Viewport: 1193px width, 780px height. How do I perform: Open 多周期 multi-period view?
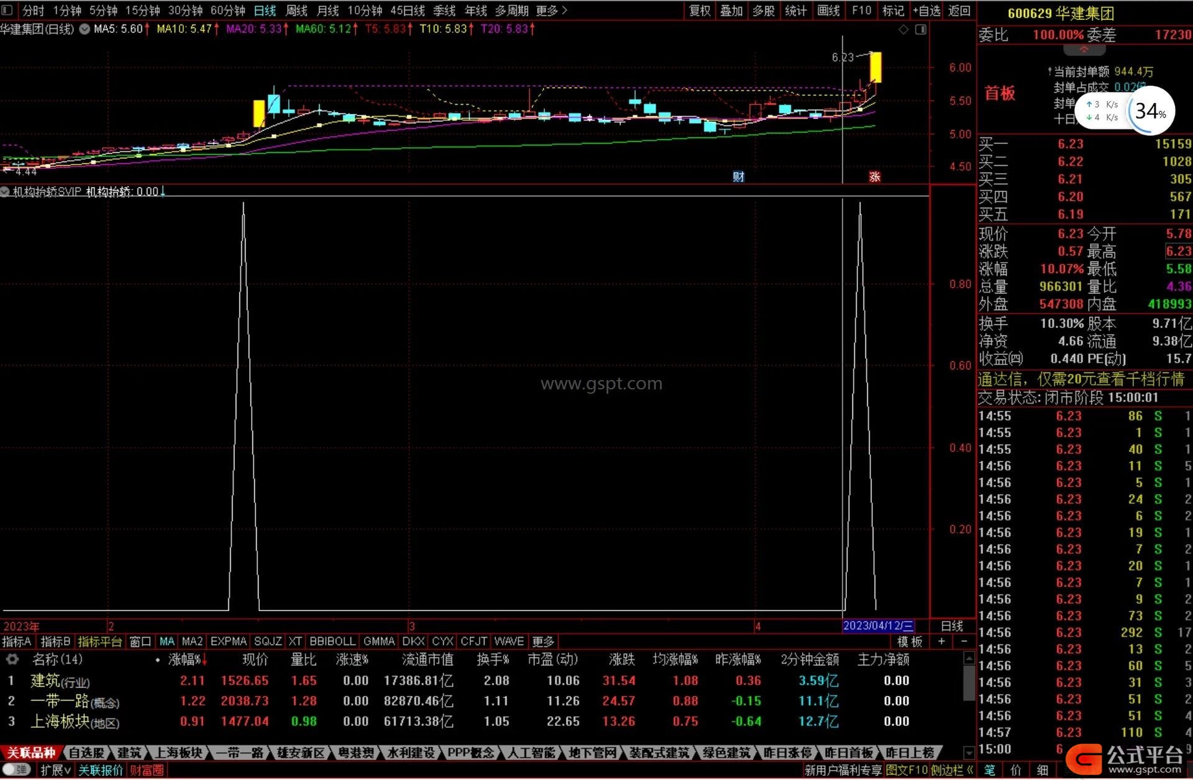point(511,11)
